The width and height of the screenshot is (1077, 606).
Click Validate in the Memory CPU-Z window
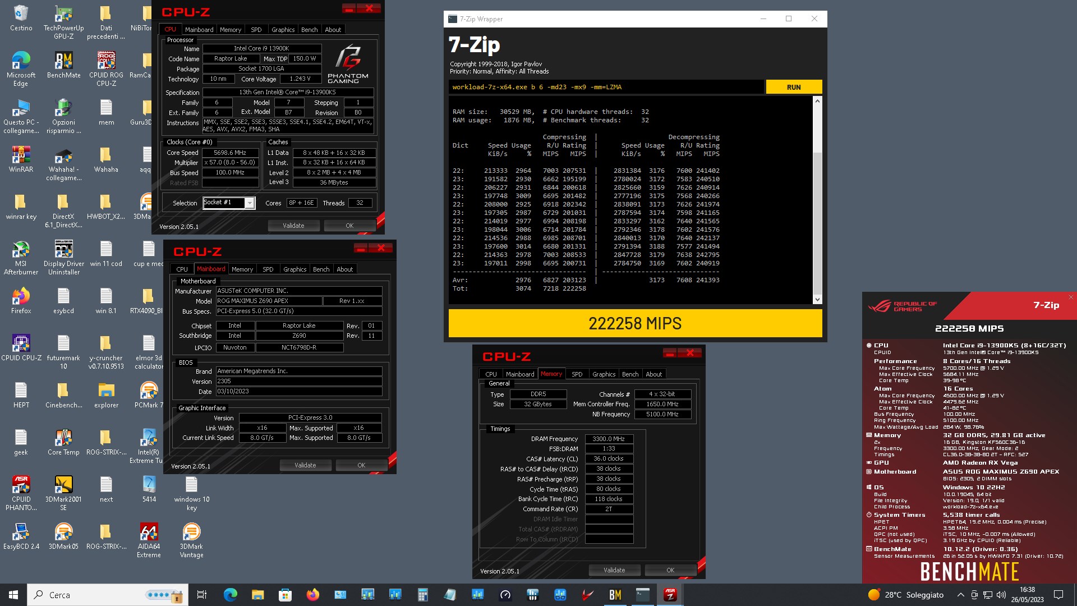(614, 570)
